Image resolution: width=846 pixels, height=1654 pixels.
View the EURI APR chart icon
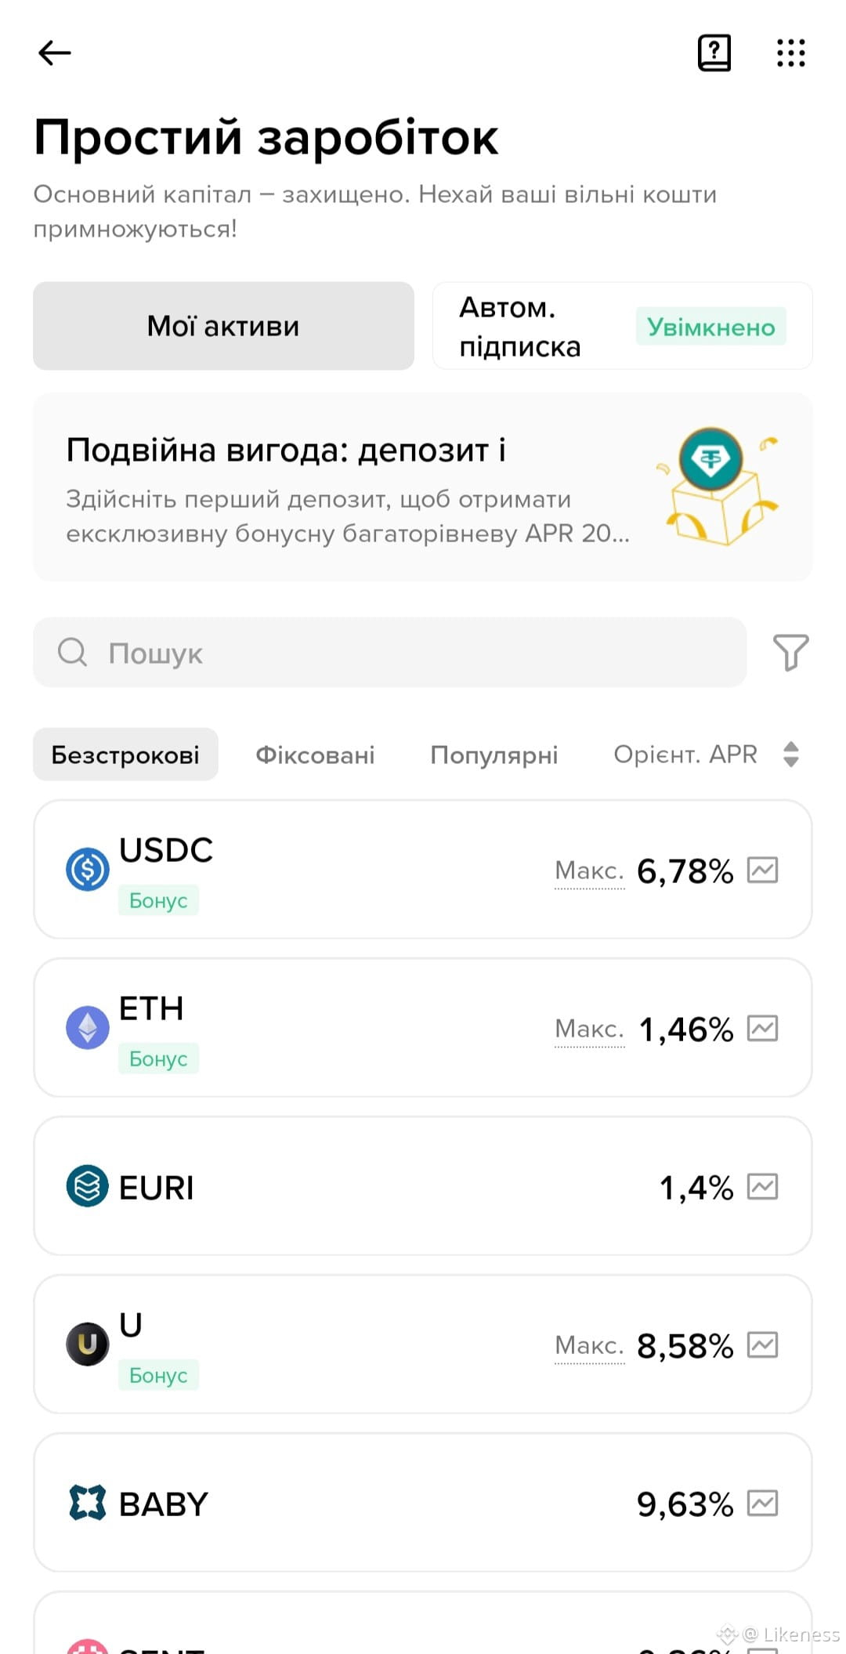pos(762,1187)
